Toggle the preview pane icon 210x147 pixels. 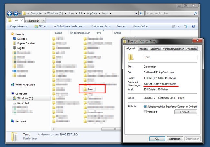click(x=185, y=26)
